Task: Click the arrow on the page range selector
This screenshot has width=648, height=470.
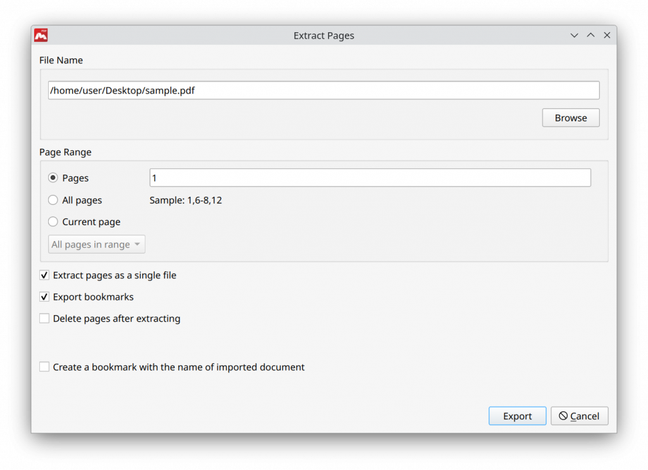Action: 137,244
